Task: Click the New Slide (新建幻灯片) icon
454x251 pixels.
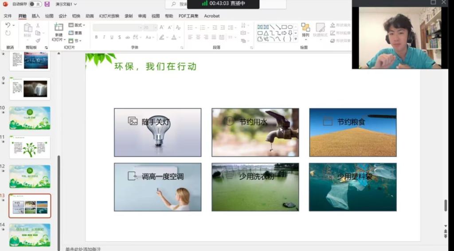Action: [x=59, y=27]
